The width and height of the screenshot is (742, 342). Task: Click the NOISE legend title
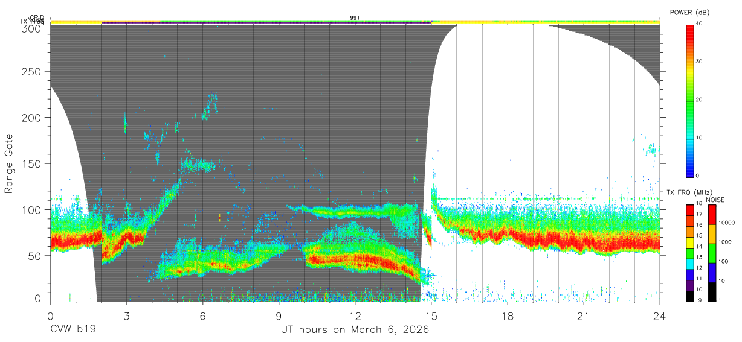[716, 200]
